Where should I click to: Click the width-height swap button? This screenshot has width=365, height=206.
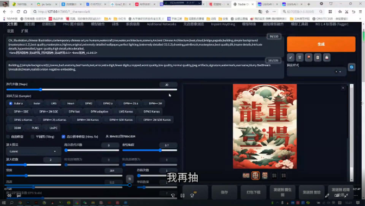[130, 179]
